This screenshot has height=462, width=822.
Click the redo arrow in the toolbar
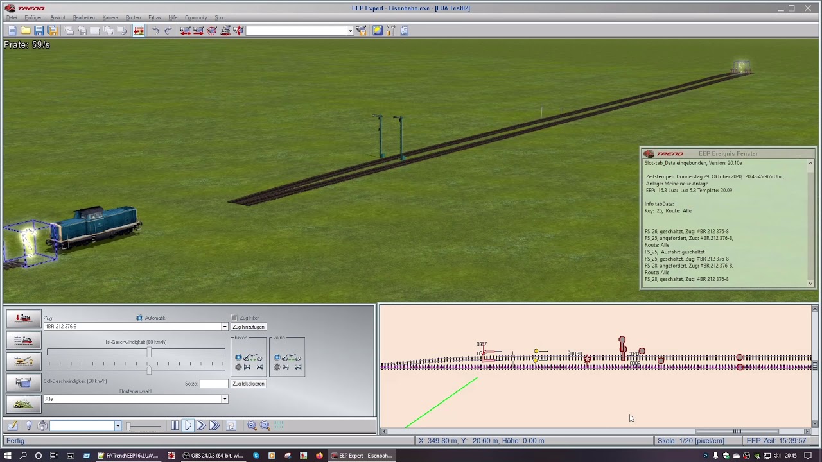pos(168,30)
